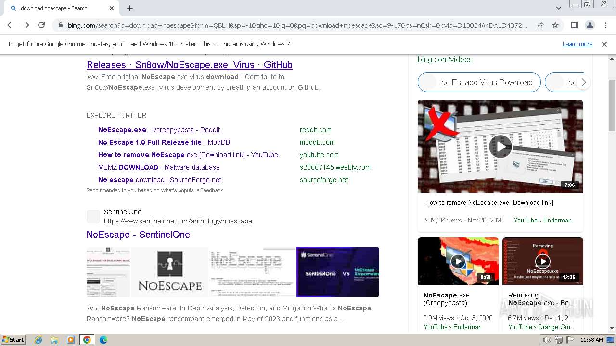Launch Internet Explorer from taskbar
This screenshot has width=616, height=346.
pyautogui.click(x=38, y=340)
